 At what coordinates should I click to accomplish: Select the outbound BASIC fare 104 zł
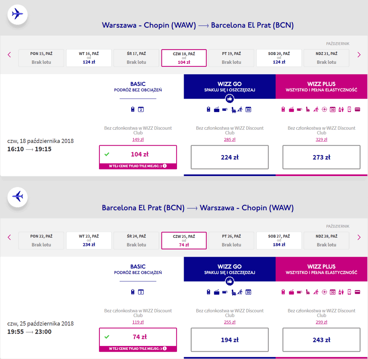138,157
